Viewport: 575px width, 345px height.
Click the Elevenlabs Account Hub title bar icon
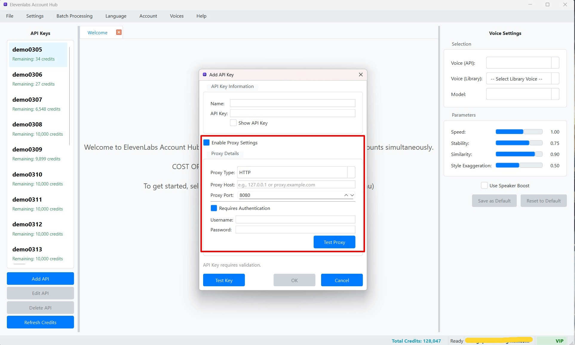point(5,4)
